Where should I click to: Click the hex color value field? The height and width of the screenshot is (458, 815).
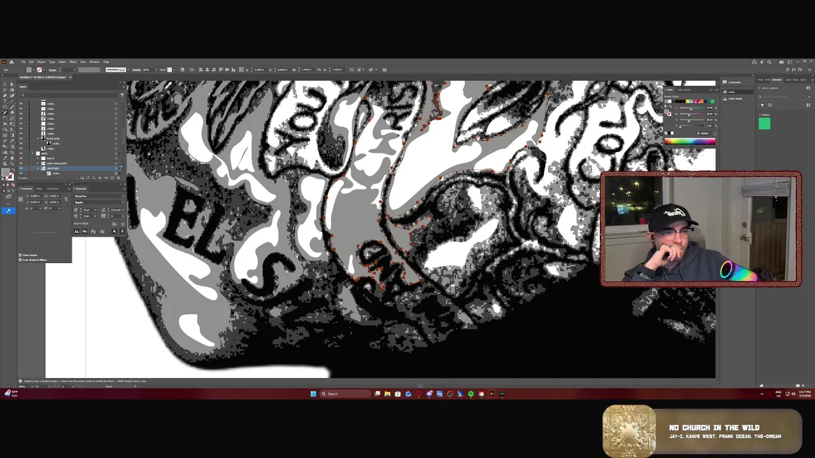(x=704, y=134)
